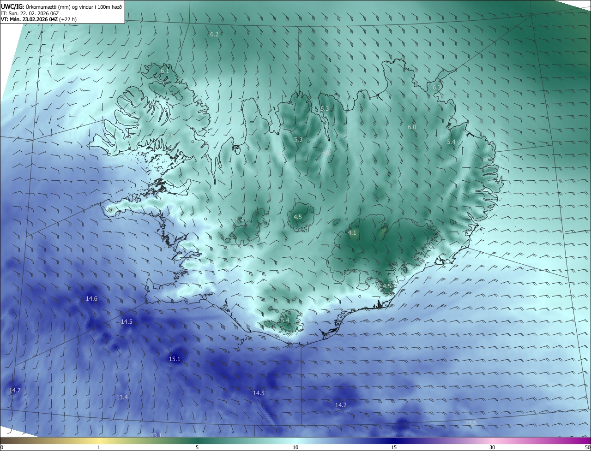Screen dimensions: 591x451
Task: Click the 15.1 maximum value label
Action: point(175,359)
